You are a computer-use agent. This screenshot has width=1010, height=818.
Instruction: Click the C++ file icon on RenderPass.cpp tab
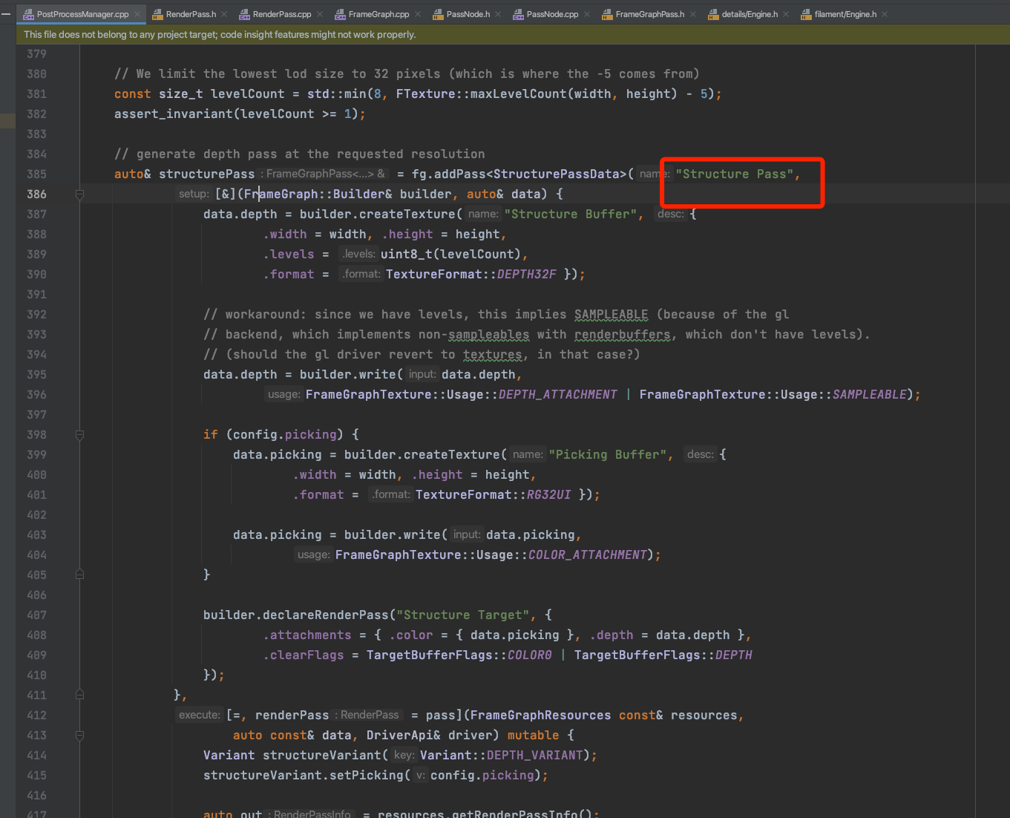tap(243, 13)
